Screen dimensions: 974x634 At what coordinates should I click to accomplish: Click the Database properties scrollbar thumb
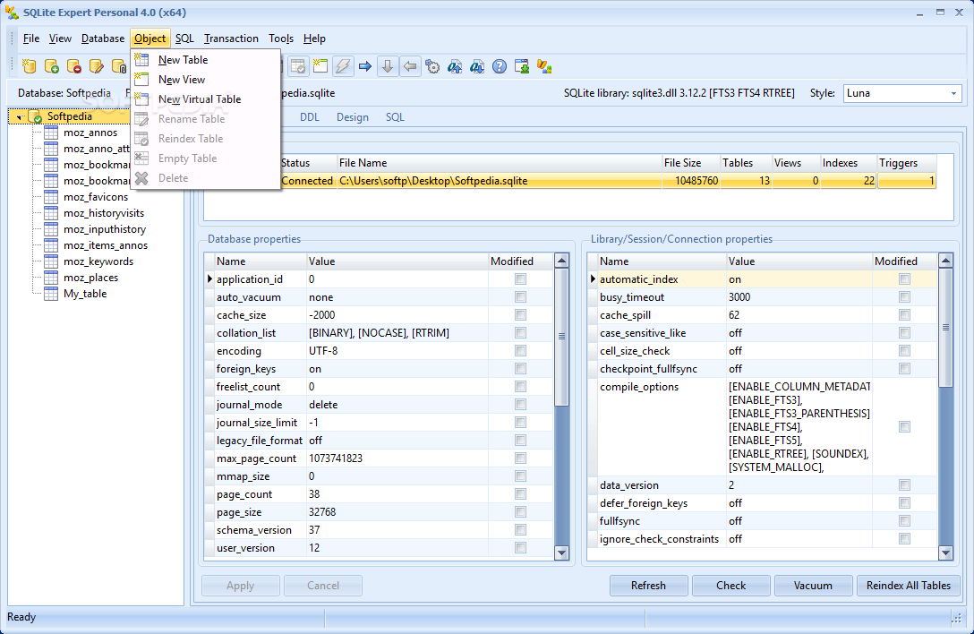pyautogui.click(x=561, y=337)
